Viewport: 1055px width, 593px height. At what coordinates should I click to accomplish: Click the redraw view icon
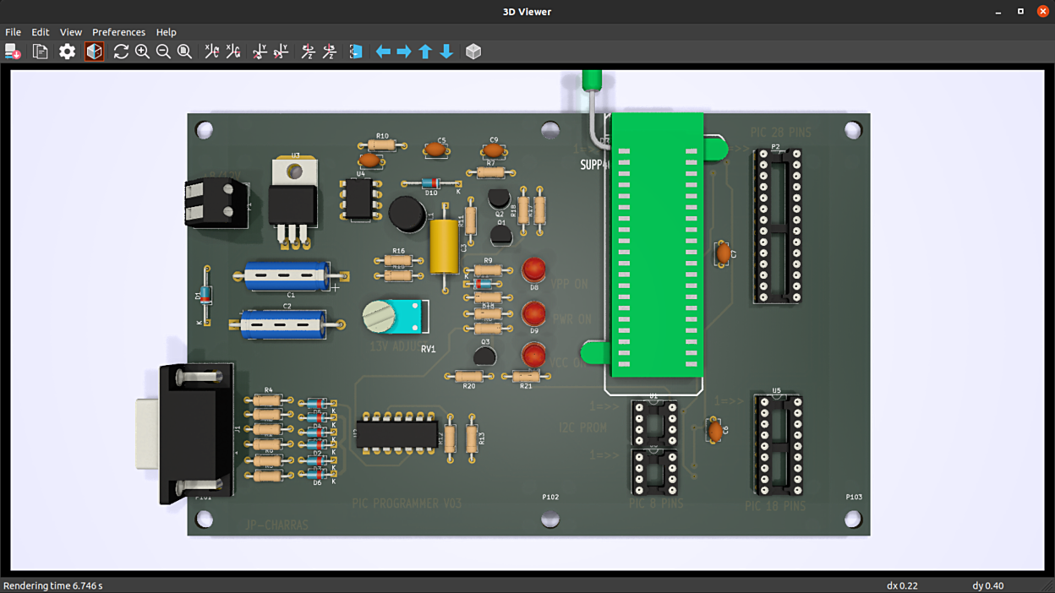click(x=121, y=52)
